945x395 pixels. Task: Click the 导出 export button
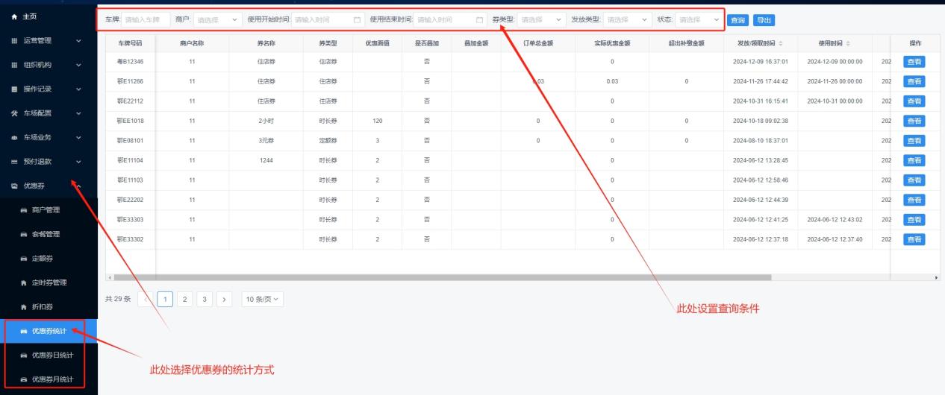pos(764,20)
